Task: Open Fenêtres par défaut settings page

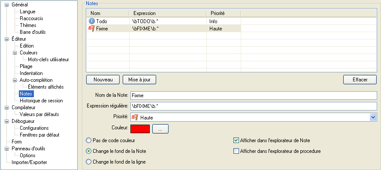Action: coord(39,135)
